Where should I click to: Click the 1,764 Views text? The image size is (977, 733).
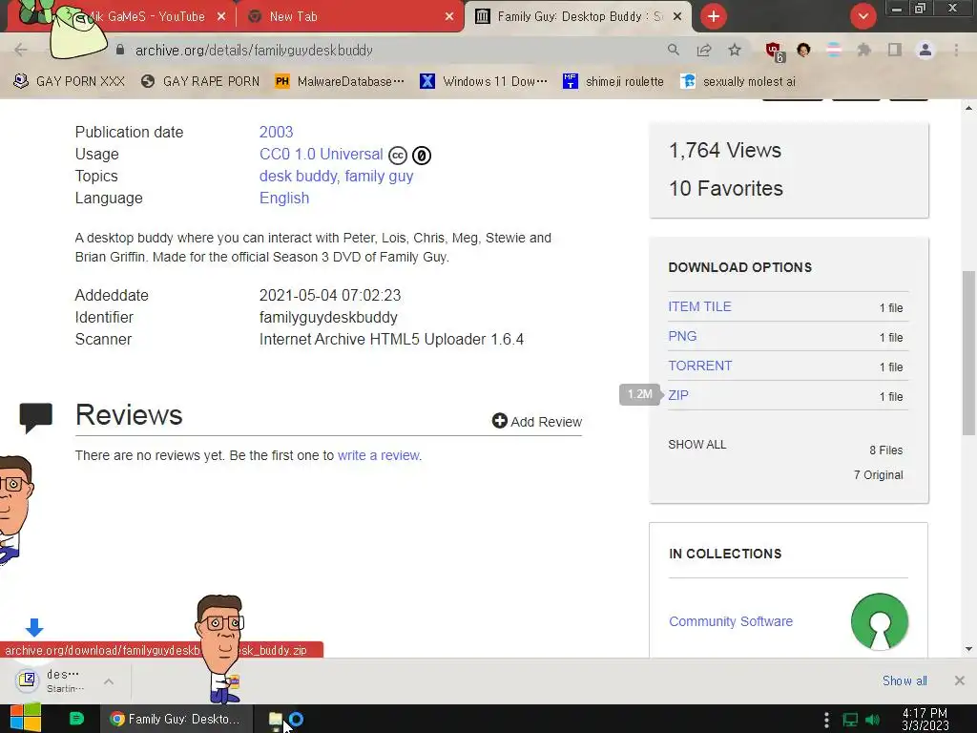click(x=725, y=150)
